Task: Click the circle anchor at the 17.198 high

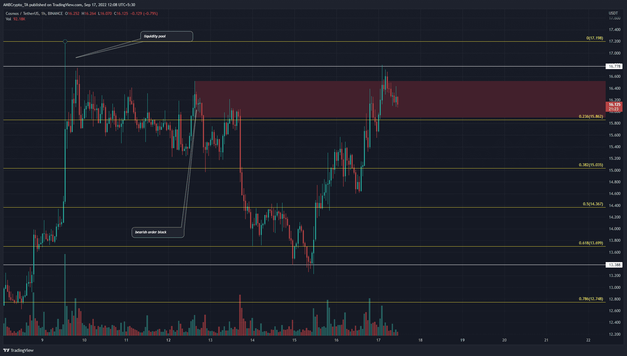Action: [x=65, y=41]
